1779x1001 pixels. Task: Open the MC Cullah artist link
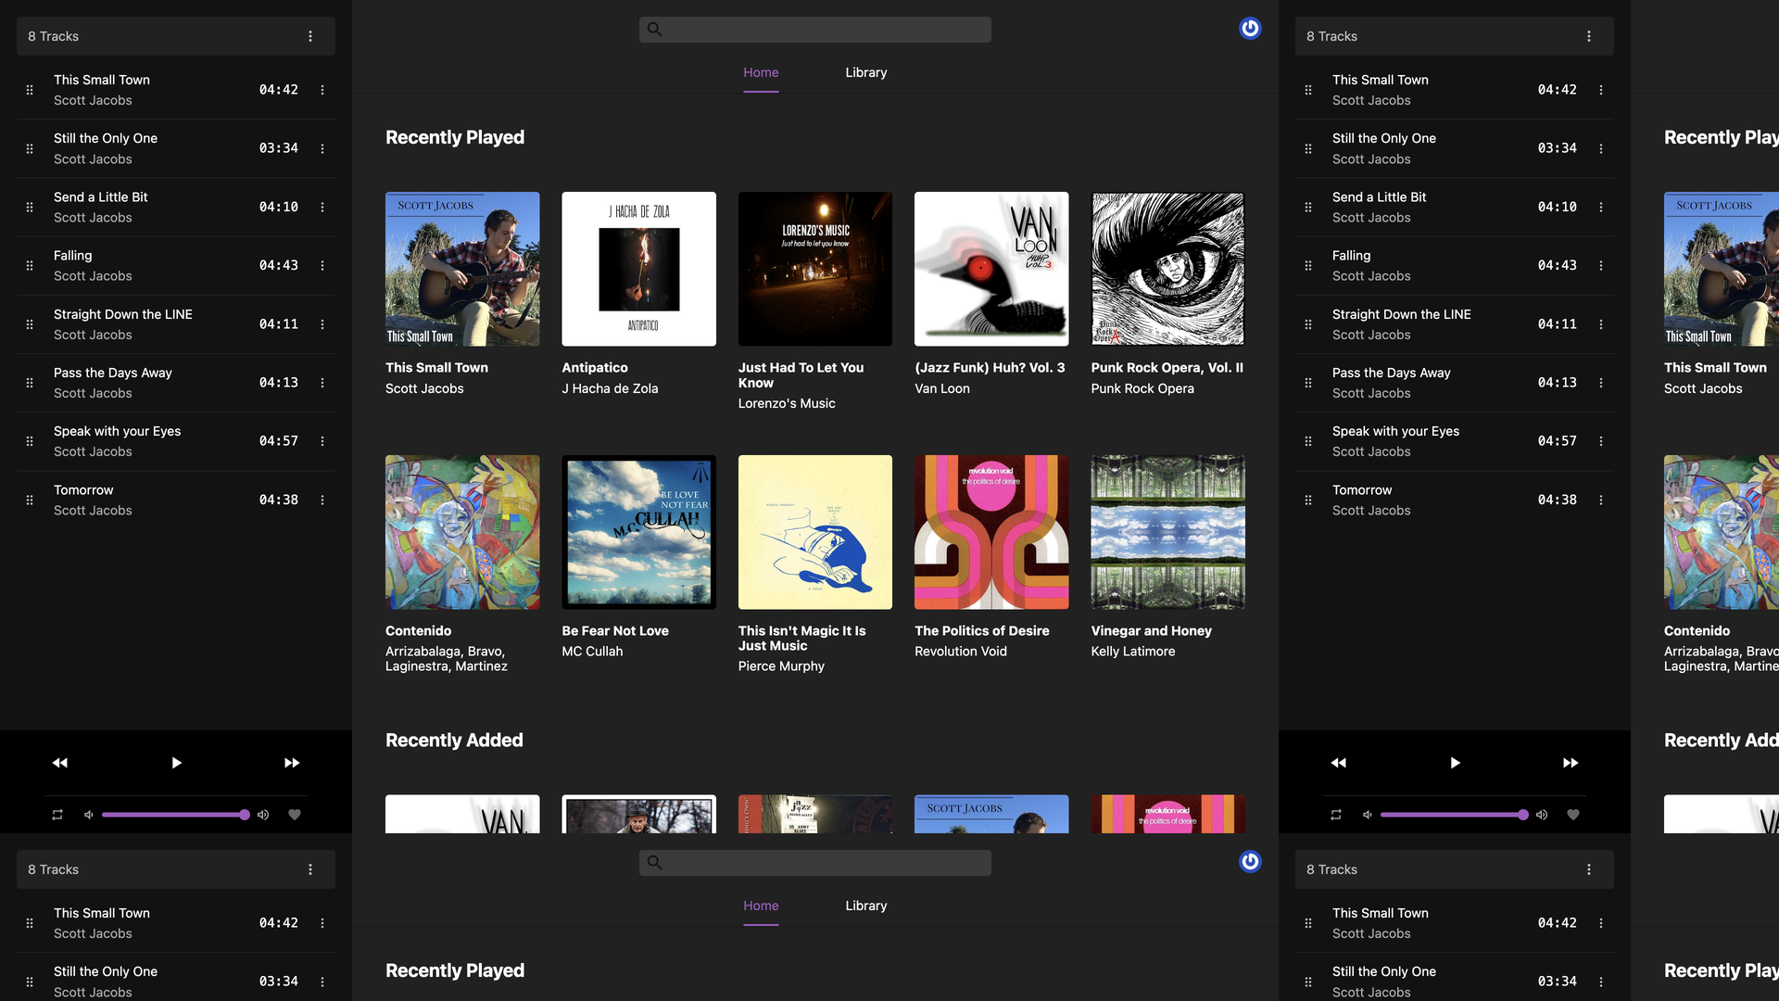tap(592, 652)
